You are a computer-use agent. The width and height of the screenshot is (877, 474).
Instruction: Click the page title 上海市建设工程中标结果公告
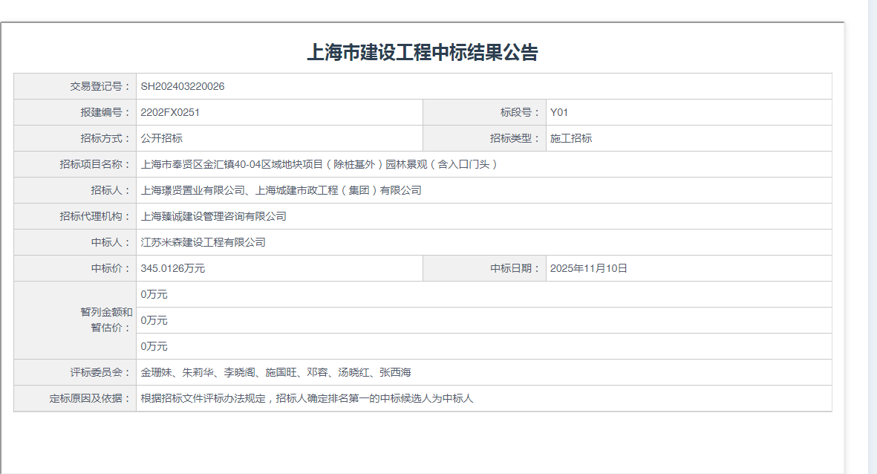(422, 53)
